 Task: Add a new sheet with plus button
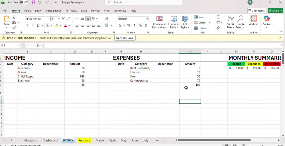tap(164, 140)
